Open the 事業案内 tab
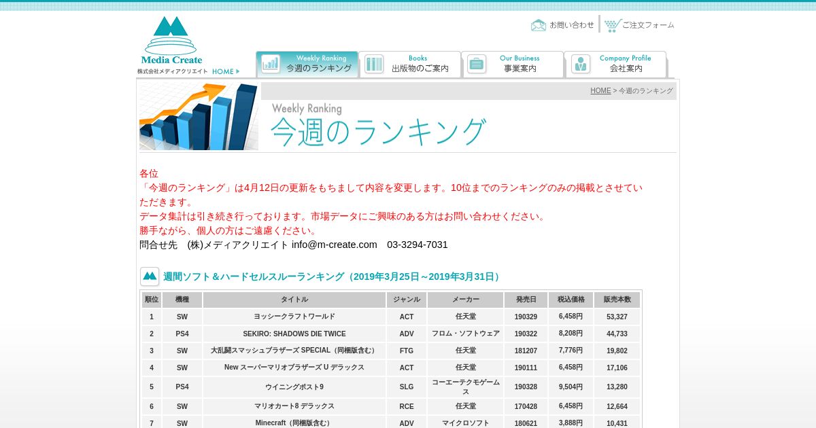This screenshot has height=428, width=816. [x=513, y=65]
